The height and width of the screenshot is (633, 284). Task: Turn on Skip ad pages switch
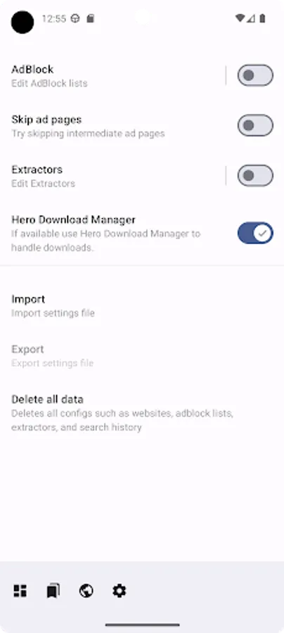click(255, 126)
